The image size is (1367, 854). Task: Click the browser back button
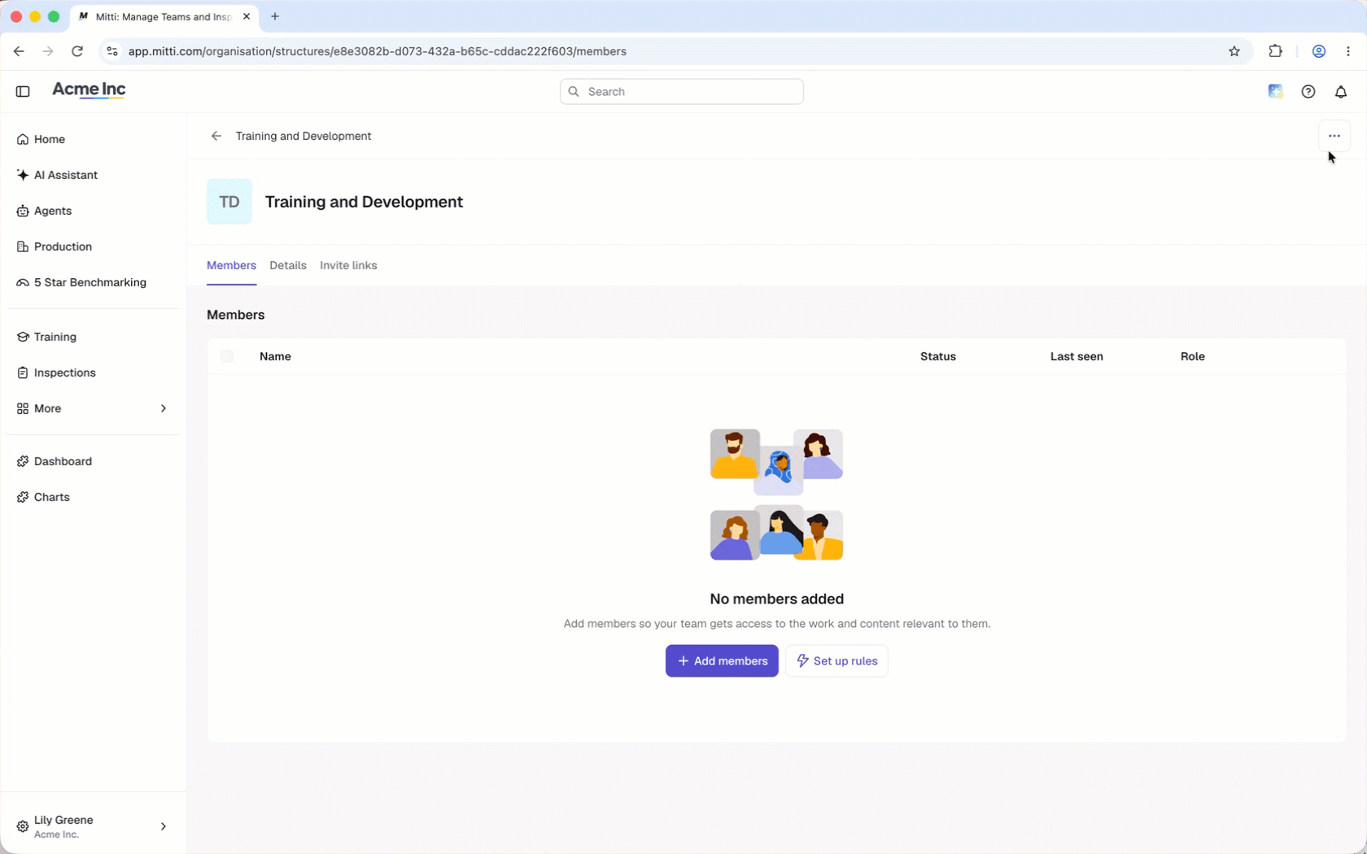point(19,51)
